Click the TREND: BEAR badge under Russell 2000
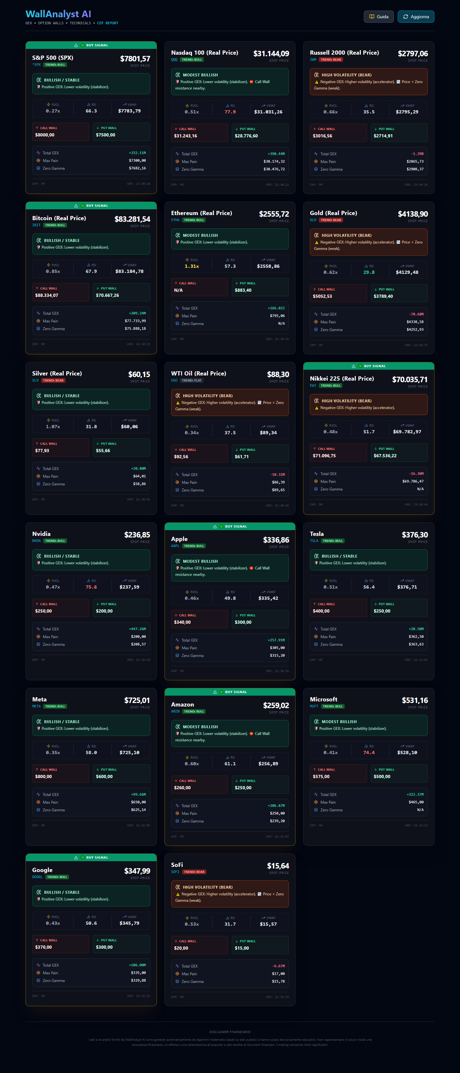Image resolution: width=460 pixels, height=1073 pixels. pos(331,59)
